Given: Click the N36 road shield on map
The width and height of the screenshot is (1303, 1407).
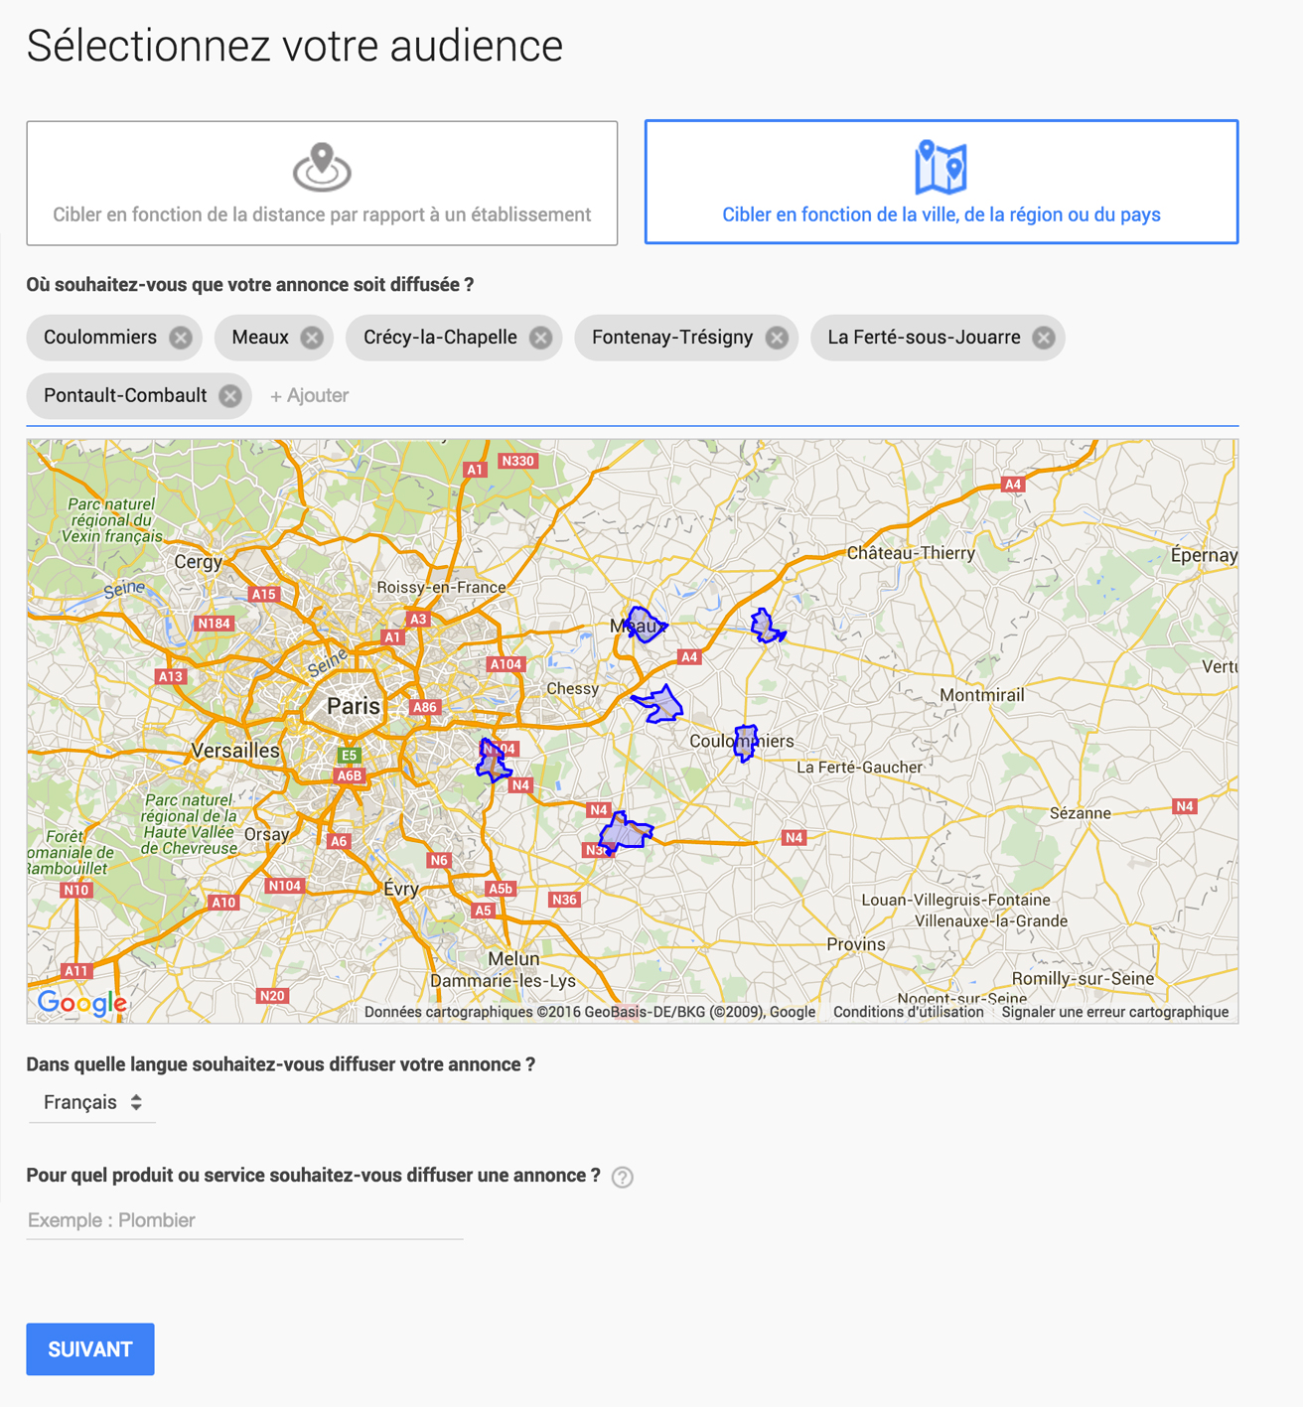Looking at the screenshot, I should tap(564, 900).
